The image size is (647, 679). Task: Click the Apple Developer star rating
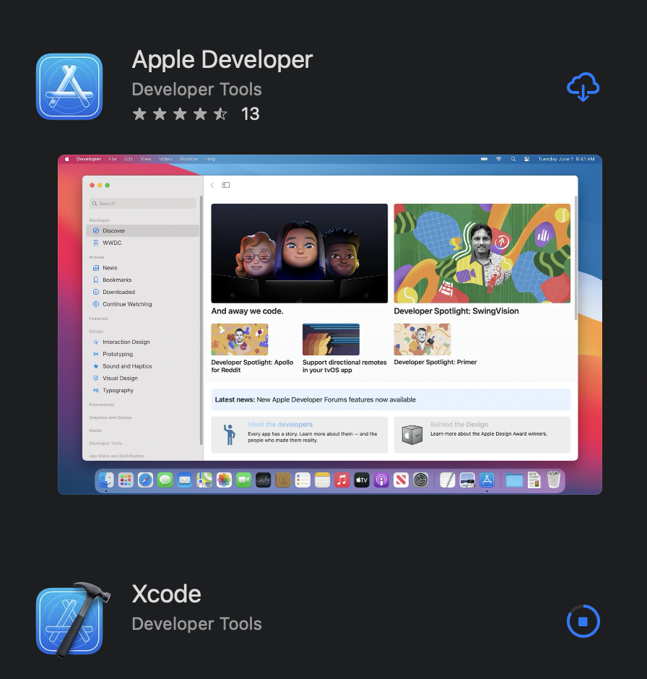pos(181,114)
